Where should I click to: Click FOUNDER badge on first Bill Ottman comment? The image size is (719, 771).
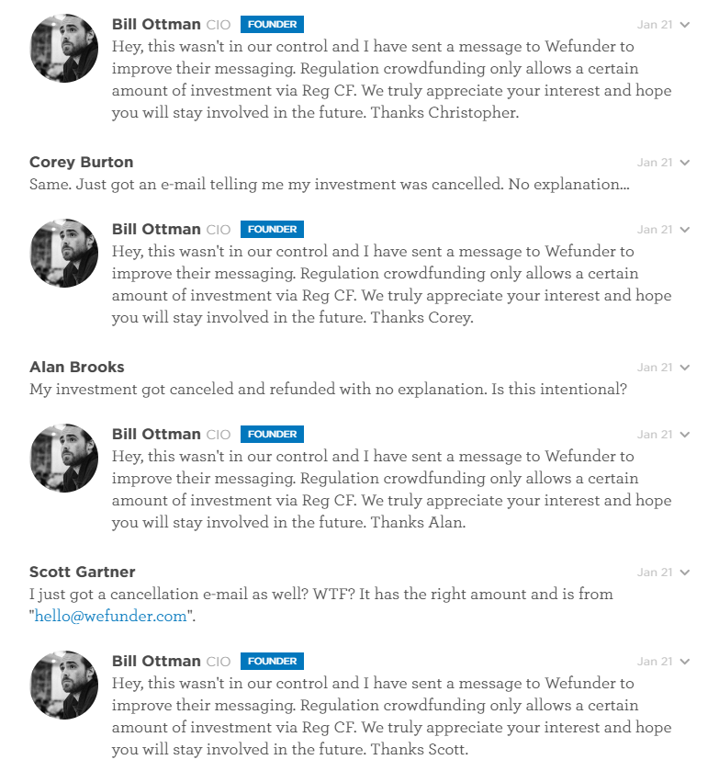272,24
